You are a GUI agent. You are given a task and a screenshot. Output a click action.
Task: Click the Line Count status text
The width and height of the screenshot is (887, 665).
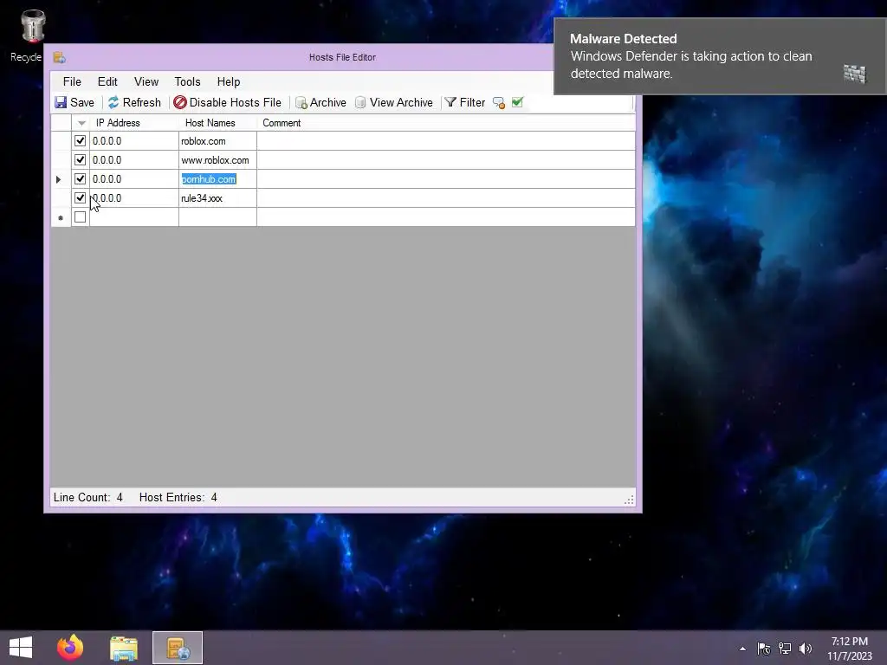pos(87,498)
